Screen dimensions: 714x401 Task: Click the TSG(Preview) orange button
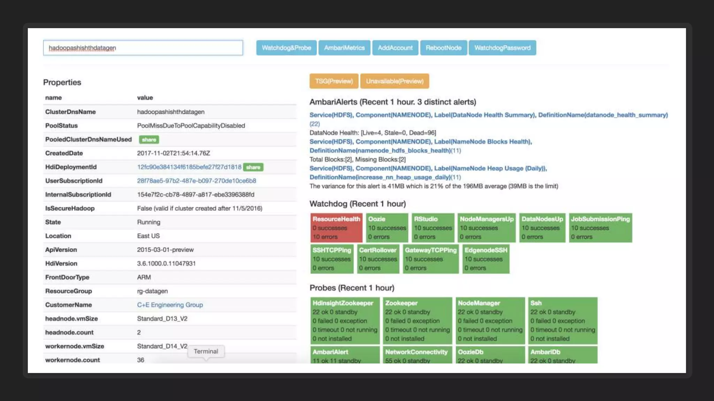coord(334,81)
